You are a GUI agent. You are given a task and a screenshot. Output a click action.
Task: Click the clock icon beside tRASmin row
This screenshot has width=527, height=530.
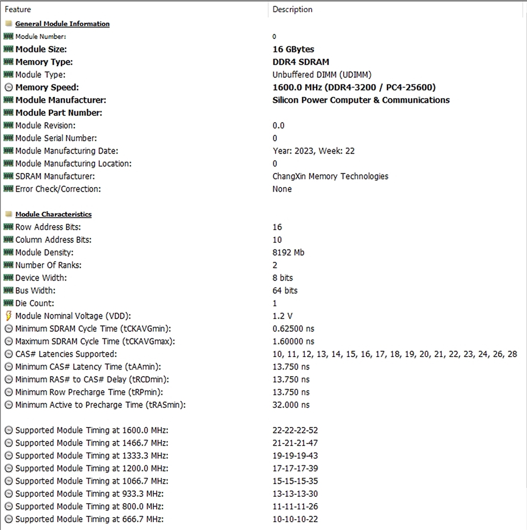pyautogui.click(x=9, y=405)
